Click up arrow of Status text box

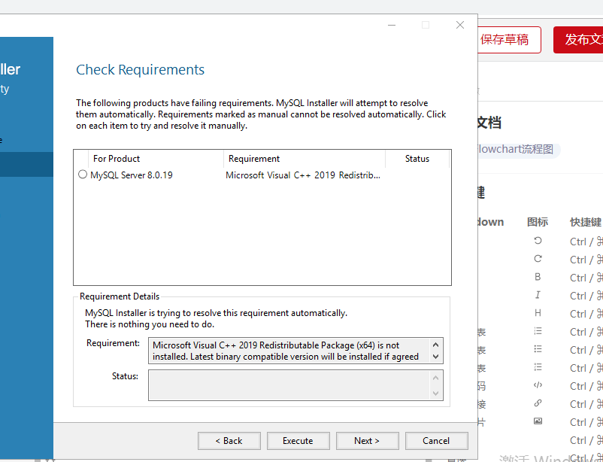click(436, 378)
